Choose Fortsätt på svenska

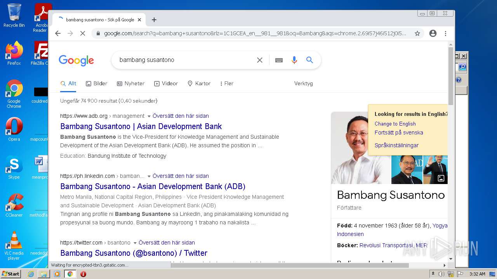pos(399,133)
